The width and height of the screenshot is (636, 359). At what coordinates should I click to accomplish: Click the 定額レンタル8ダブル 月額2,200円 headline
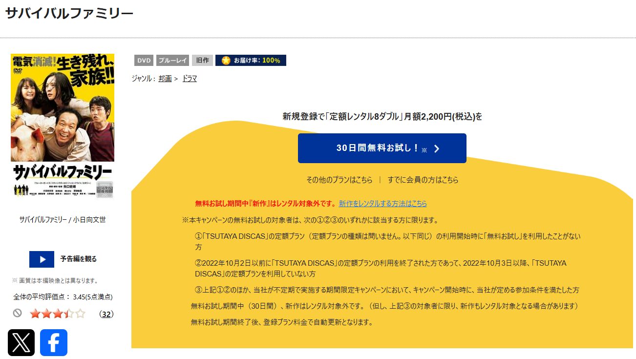click(x=382, y=117)
